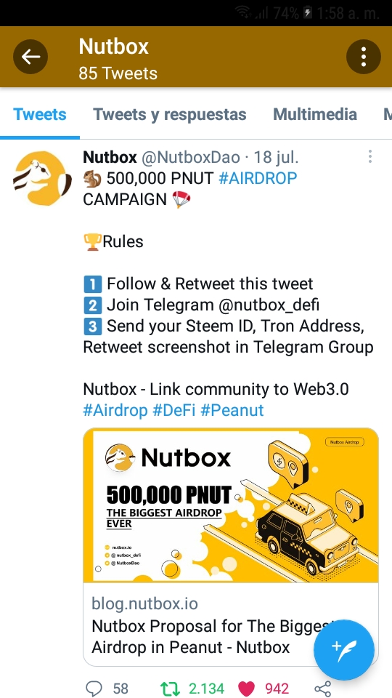The height and width of the screenshot is (698, 392).
Task: Retweet the airdrop campaign tweet
Action: 169,689
